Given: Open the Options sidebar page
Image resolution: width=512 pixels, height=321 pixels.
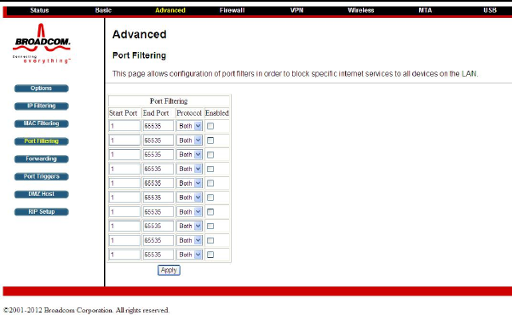Looking at the screenshot, I should click(42, 89).
